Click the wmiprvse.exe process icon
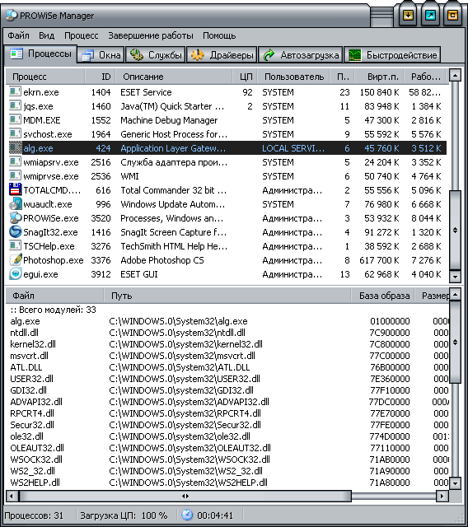The image size is (468, 527). 15,175
